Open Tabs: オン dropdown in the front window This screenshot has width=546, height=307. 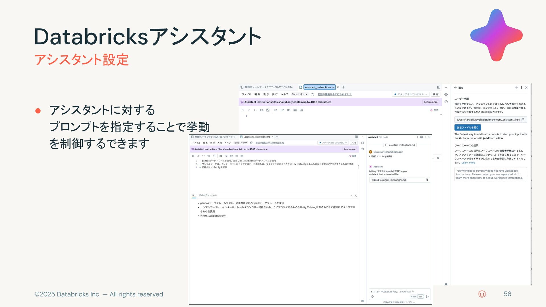pos(240,143)
